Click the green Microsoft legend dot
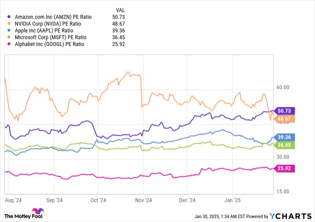Viewport: 315px width, 222px height. point(9,37)
